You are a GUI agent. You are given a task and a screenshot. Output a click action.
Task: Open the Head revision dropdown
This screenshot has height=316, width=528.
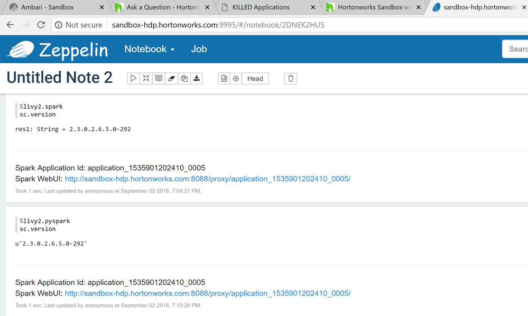(255, 78)
